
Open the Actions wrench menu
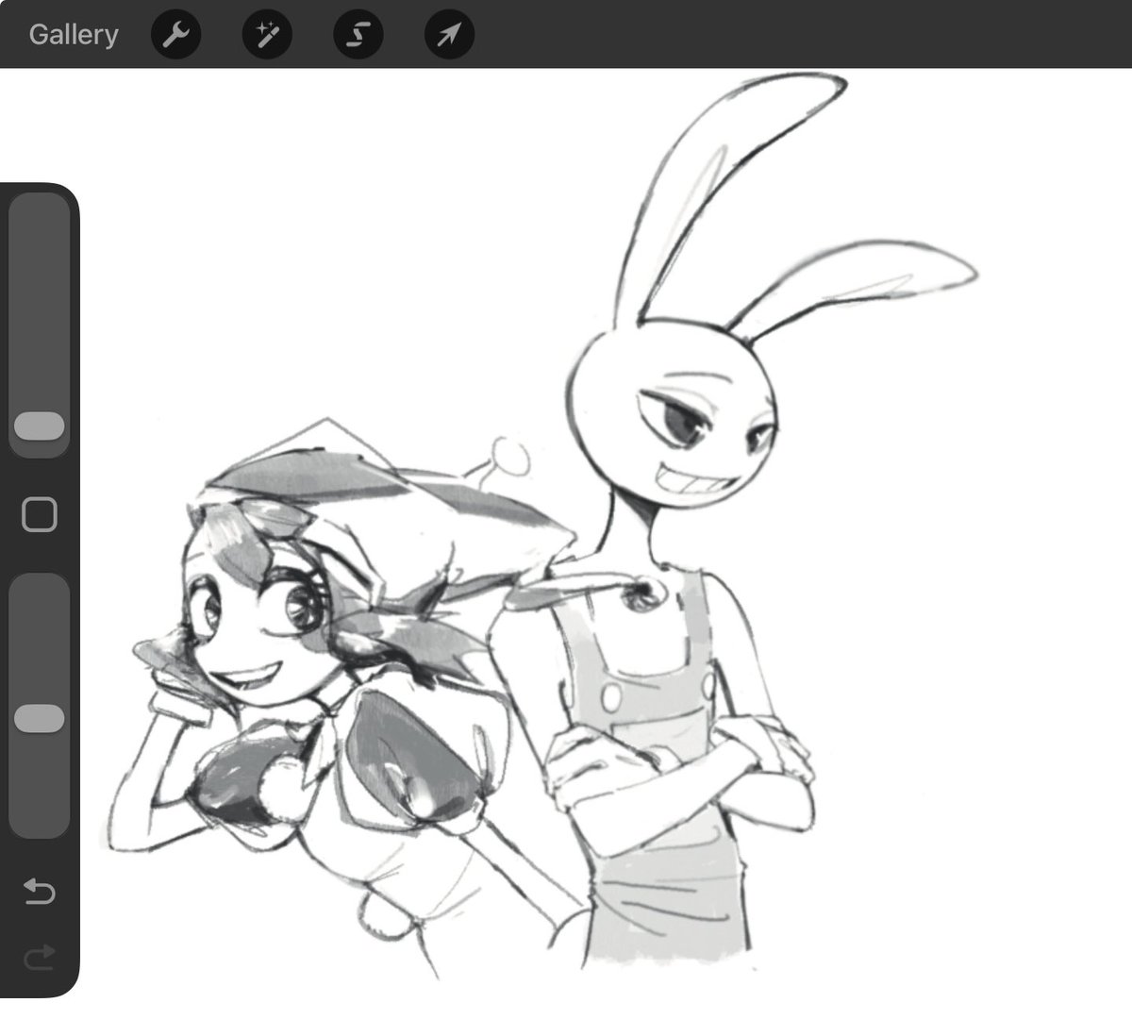175,35
